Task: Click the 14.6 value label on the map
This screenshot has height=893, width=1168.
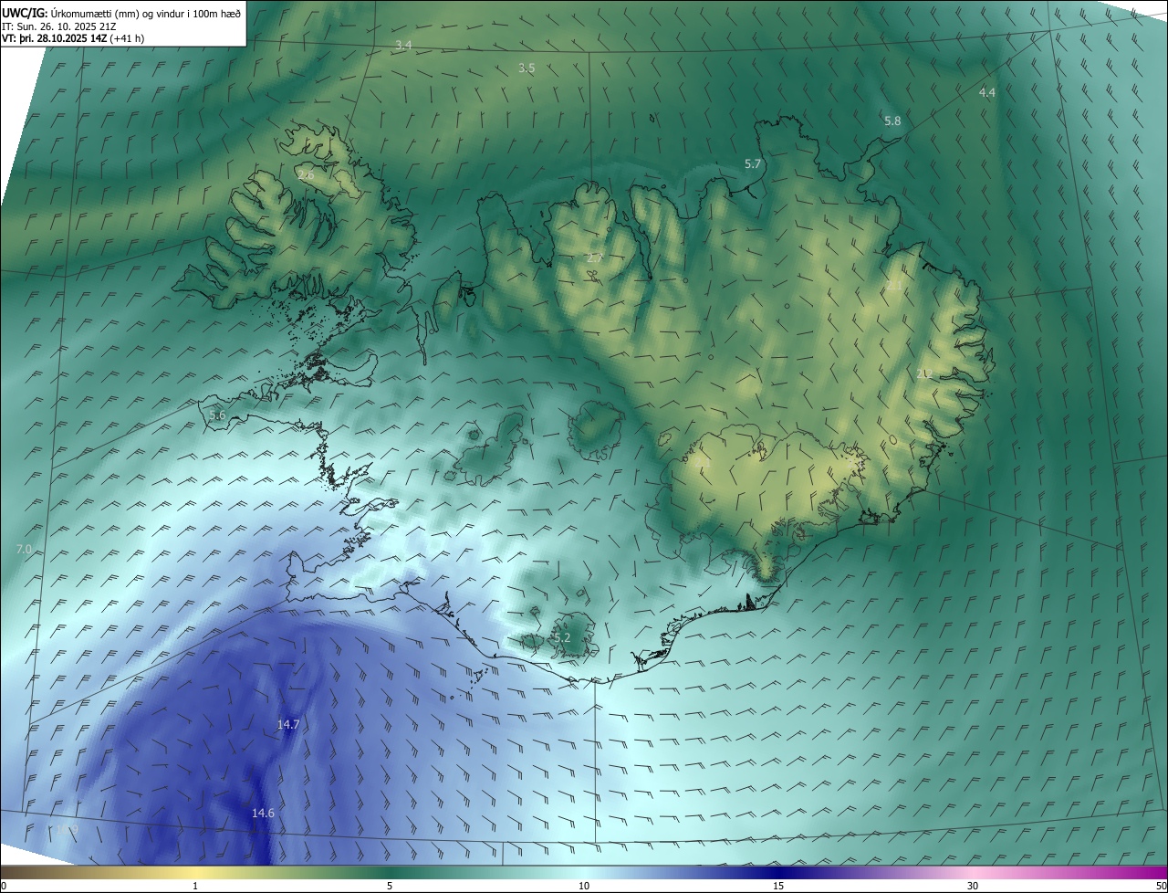Action: [263, 813]
